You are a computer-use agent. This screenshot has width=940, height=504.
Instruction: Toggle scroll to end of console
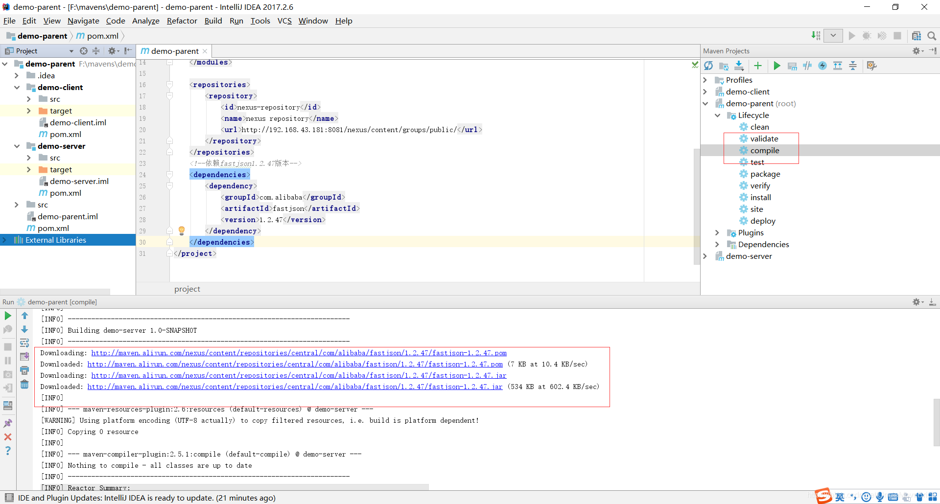tap(24, 357)
